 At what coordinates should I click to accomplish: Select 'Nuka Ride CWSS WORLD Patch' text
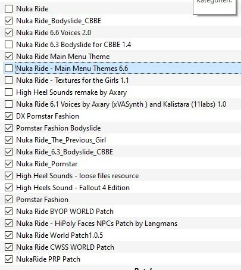(65, 247)
